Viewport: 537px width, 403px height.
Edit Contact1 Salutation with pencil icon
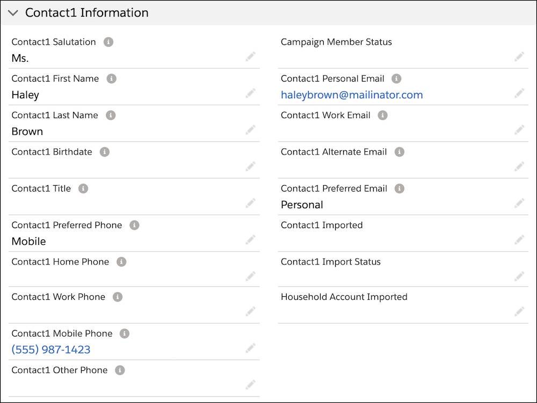click(250, 56)
